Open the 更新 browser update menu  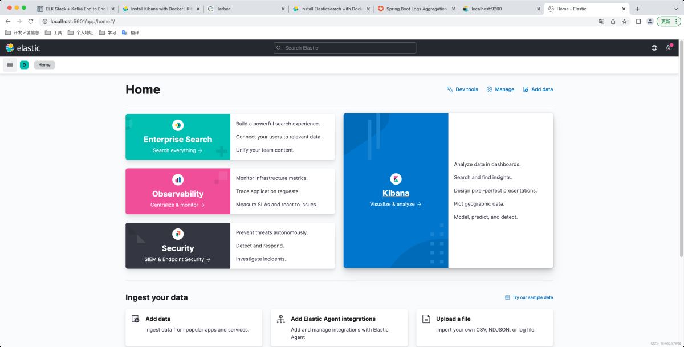point(668,21)
